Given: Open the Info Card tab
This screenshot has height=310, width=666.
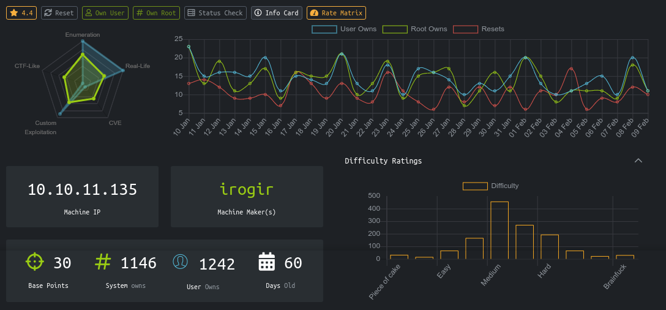Looking at the screenshot, I should click(277, 13).
